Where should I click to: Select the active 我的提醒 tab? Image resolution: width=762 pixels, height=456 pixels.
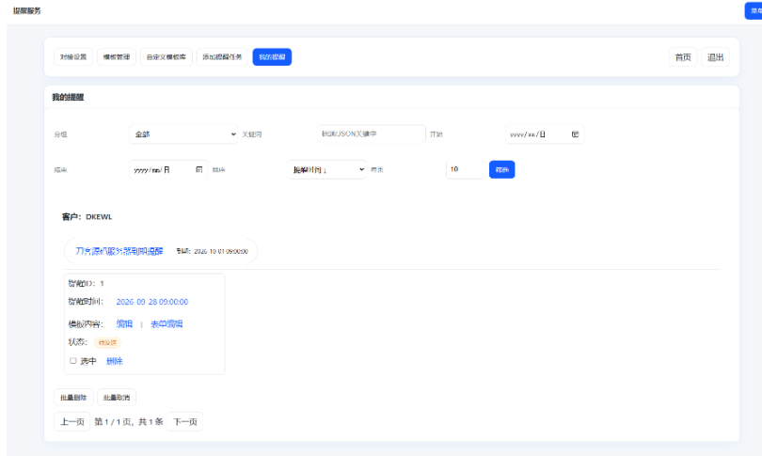(272, 56)
